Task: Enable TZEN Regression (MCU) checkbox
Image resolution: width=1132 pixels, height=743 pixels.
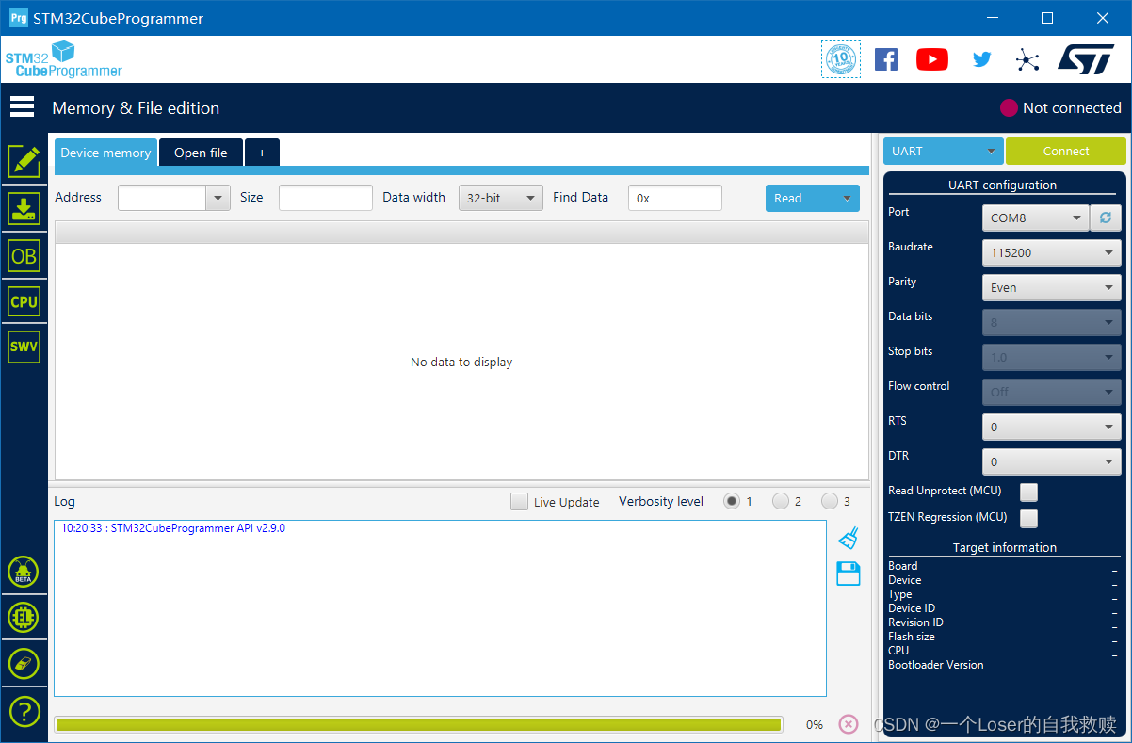Action: [1029, 518]
